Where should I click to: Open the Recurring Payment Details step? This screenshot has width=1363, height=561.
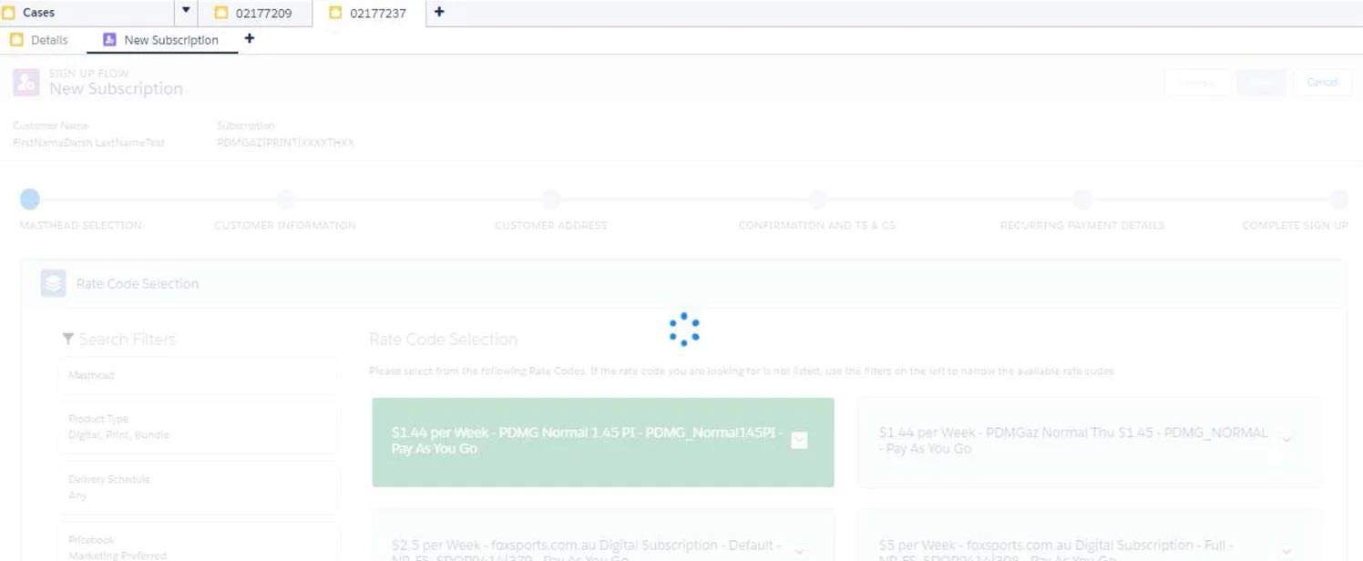pyautogui.click(x=1082, y=199)
